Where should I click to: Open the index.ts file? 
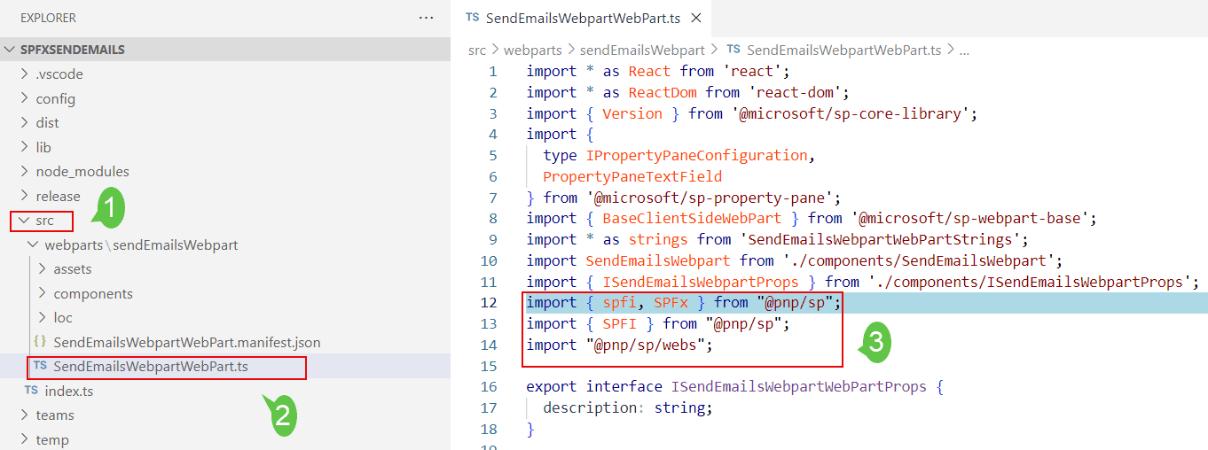pos(69,391)
